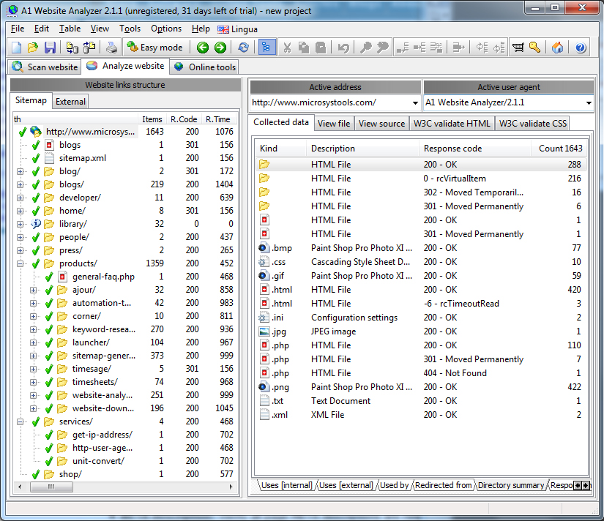Click the blue help question mark icon
The width and height of the screenshot is (604, 521).
pos(581,48)
